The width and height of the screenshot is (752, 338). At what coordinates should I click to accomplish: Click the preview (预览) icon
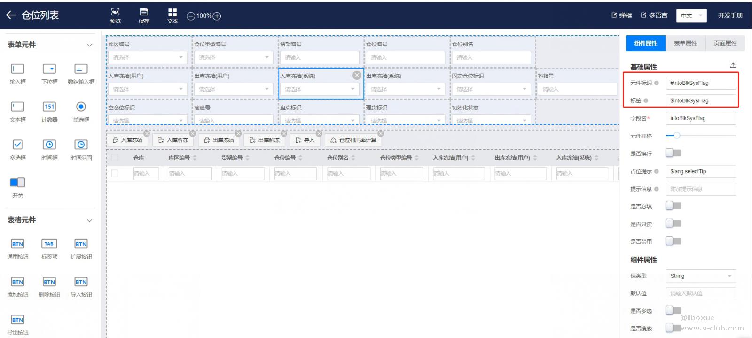(x=115, y=12)
